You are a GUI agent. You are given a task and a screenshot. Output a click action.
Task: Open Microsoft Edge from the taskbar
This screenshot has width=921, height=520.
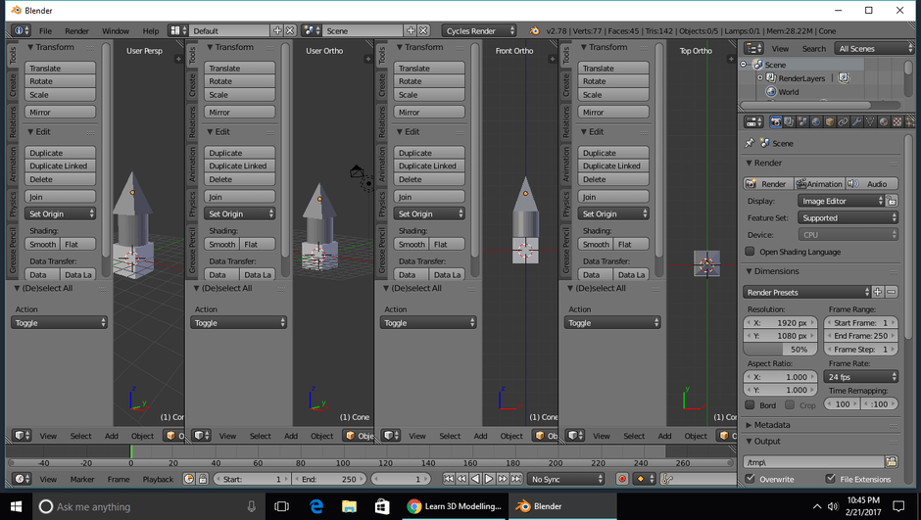[315, 506]
